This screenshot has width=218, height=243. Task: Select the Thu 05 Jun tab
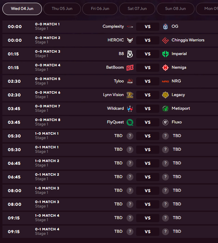[x=62, y=9]
